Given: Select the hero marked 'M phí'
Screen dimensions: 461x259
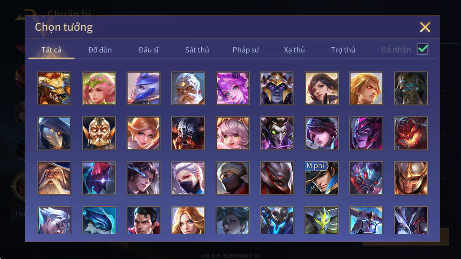Looking at the screenshot, I should (322, 178).
